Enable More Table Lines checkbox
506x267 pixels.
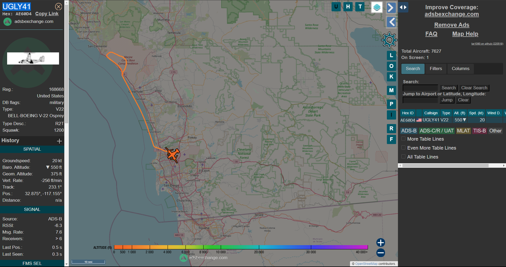[403, 139]
